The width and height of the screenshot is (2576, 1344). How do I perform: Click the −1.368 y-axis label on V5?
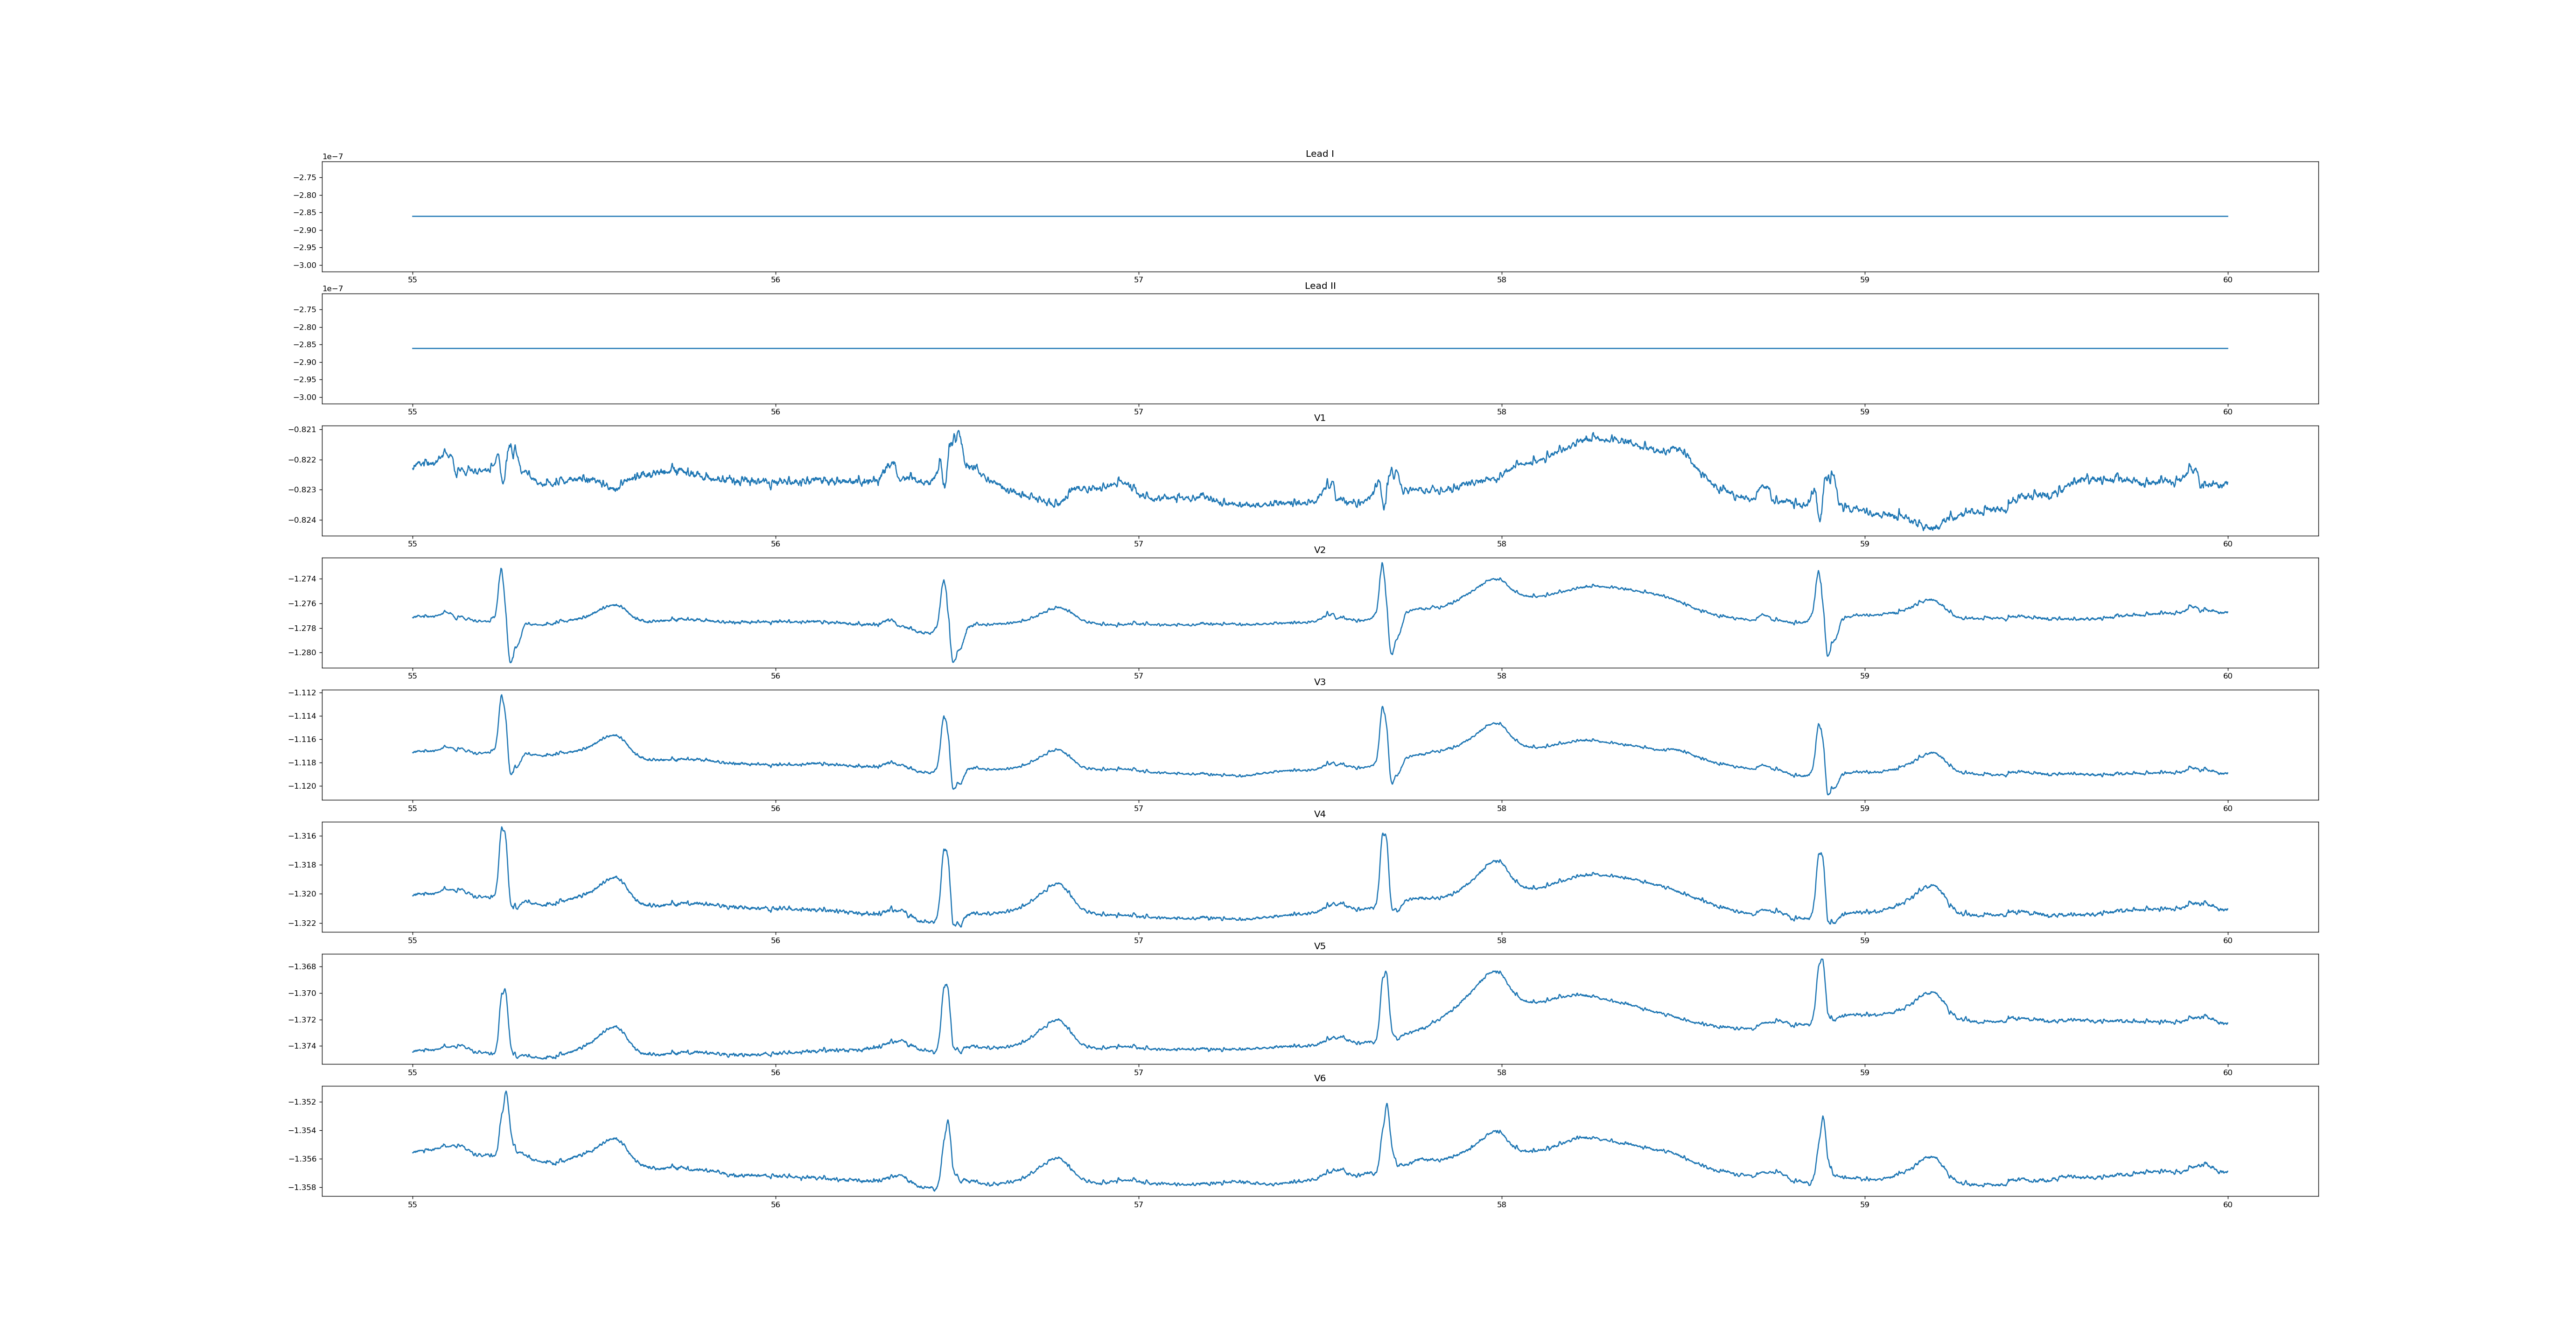[x=303, y=967]
